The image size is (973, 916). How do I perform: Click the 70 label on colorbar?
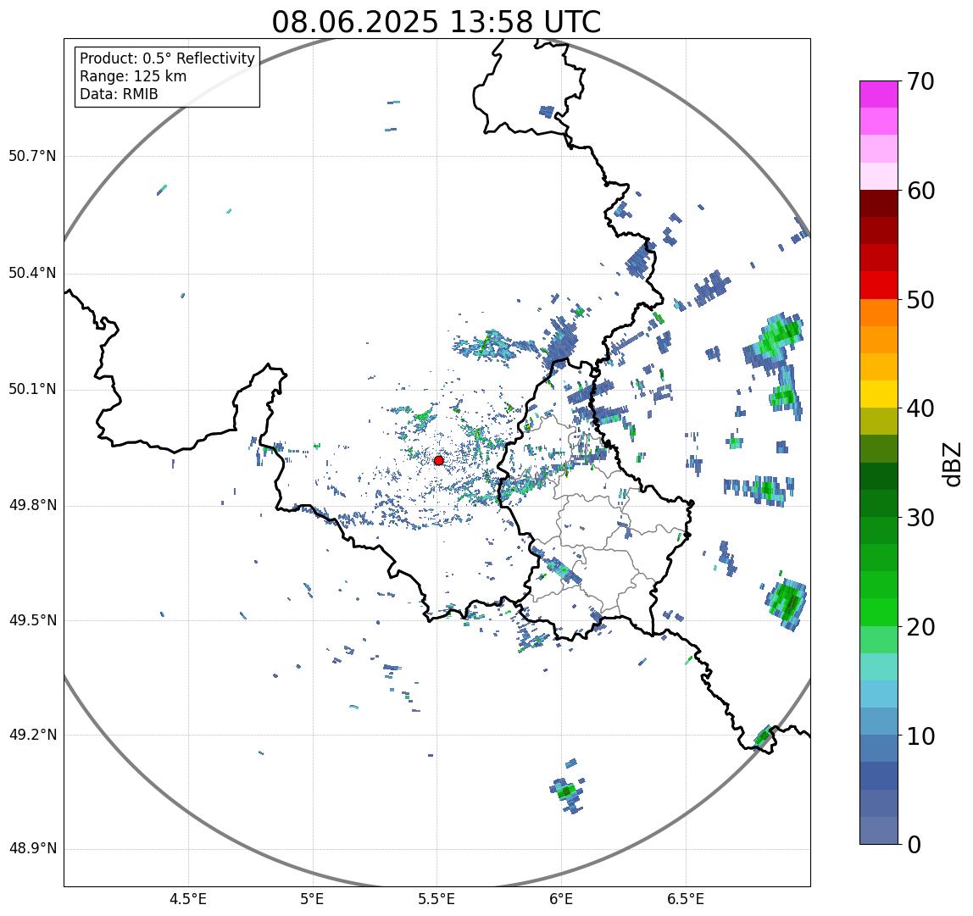(920, 81)
